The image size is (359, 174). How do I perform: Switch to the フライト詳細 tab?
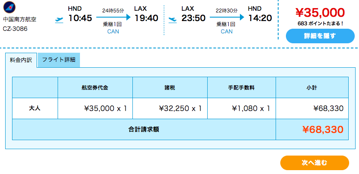click(x=59, y=60)
